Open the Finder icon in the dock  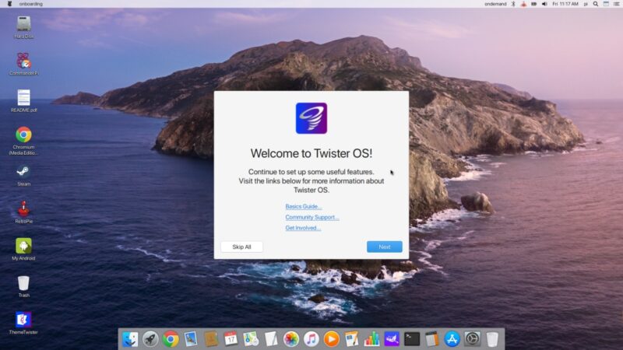(130, 339)
